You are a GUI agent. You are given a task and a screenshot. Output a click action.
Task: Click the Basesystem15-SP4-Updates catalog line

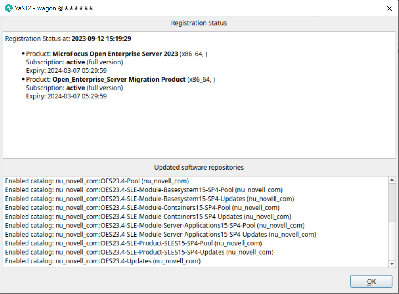coord(149,199)
